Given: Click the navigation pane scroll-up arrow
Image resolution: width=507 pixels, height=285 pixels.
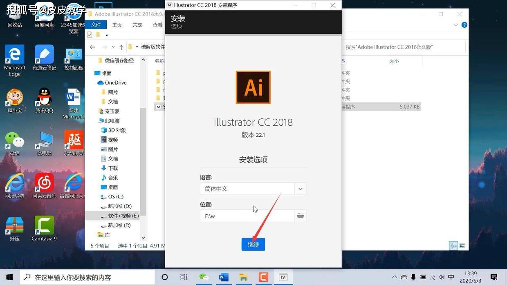Looking at the screenshot, I should coord(143,60).
